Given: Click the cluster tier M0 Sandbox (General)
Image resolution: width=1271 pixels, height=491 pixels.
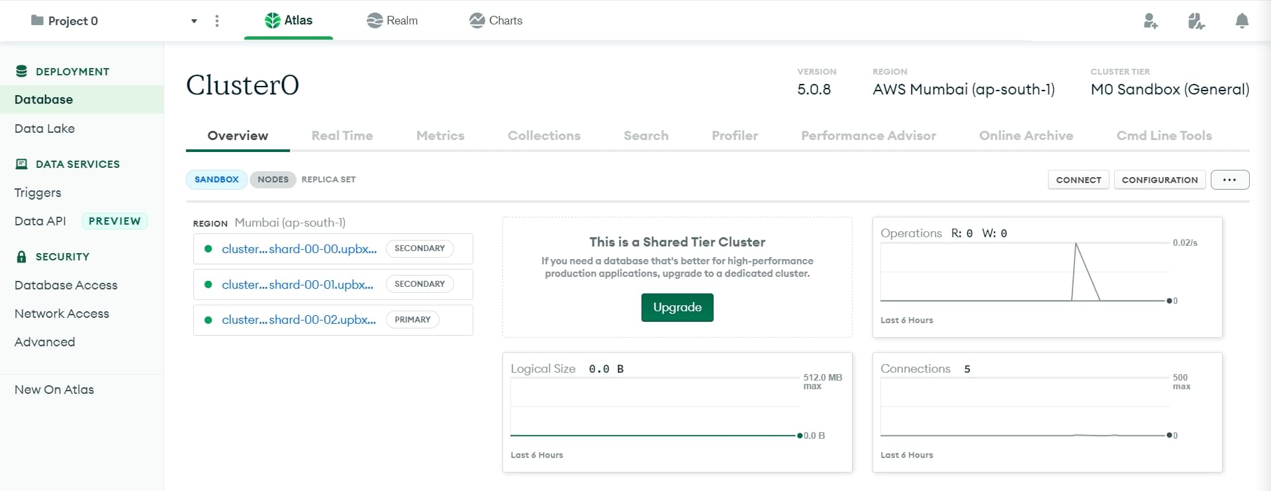Looking at the screenshot, I should pos(1170,89).
